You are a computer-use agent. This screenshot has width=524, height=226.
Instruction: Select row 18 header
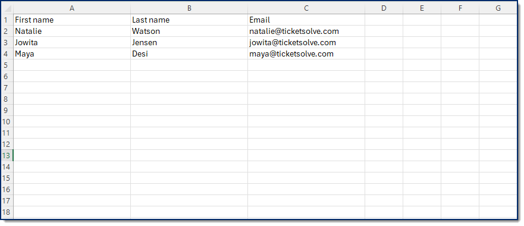click(x=7, y=212)
